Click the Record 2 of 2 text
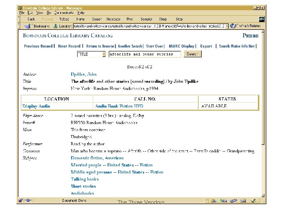 [139, 67]
